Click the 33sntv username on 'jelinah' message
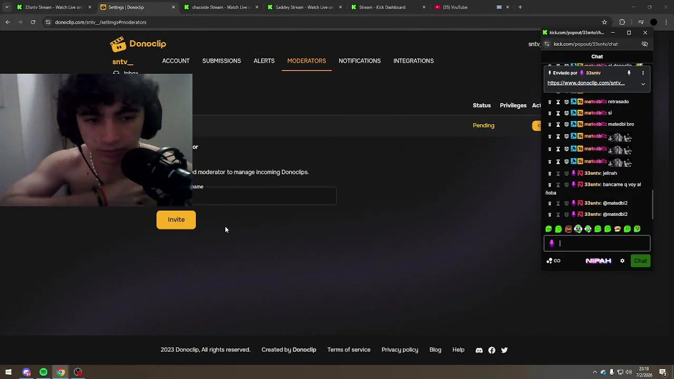This screenshot has width=674, height=379. click(x=592, y=173)
